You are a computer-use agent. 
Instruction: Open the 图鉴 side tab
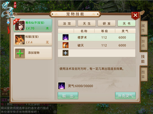tap(144, 74)
